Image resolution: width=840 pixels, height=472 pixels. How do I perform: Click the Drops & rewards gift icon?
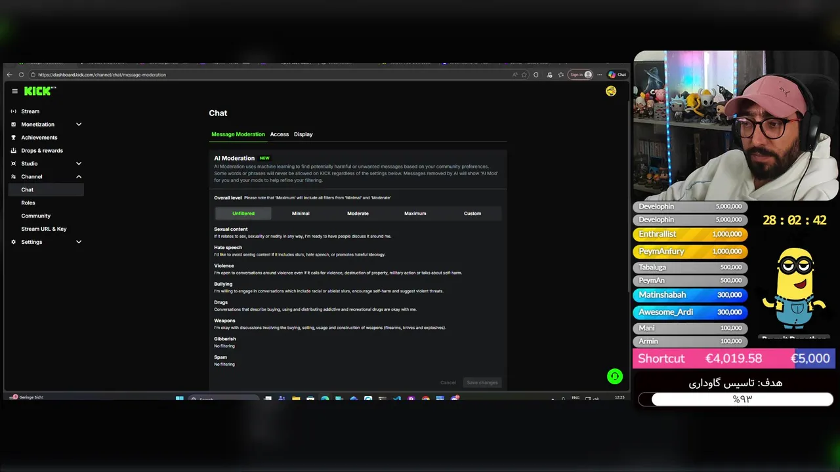(14, 151)
